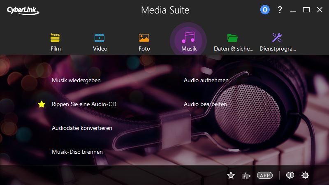Choose Audio aufnehmen

click(x=206, y=81)
